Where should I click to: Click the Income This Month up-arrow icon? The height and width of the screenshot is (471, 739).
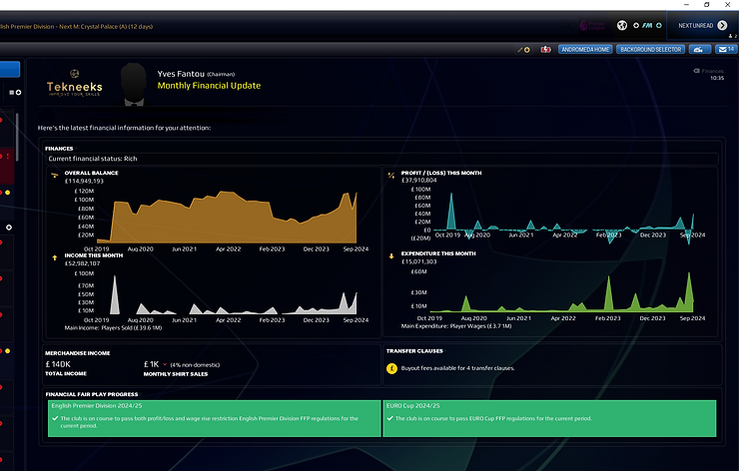pyautogui.click(x=55, y=258)
